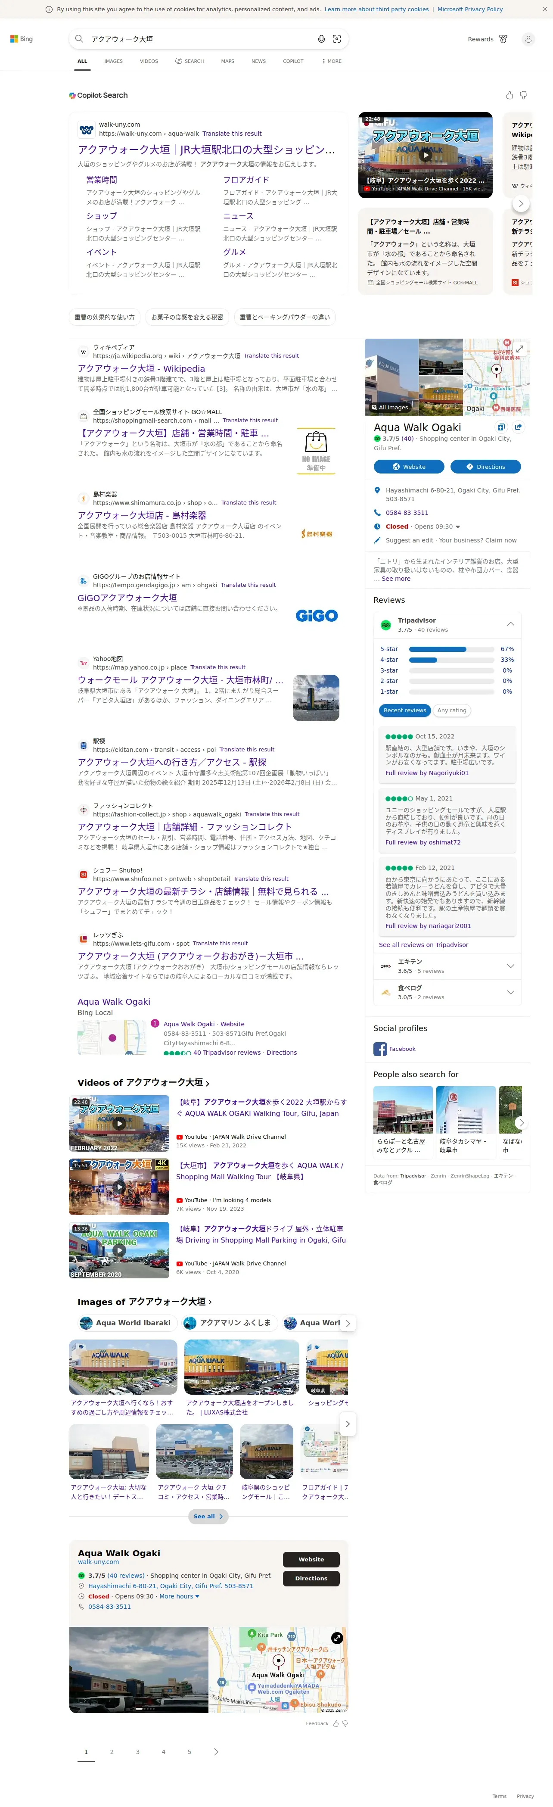Switch to the VIDEOS tab
The height and width of the screenshot is (1807, 553).
pos(149,61)
